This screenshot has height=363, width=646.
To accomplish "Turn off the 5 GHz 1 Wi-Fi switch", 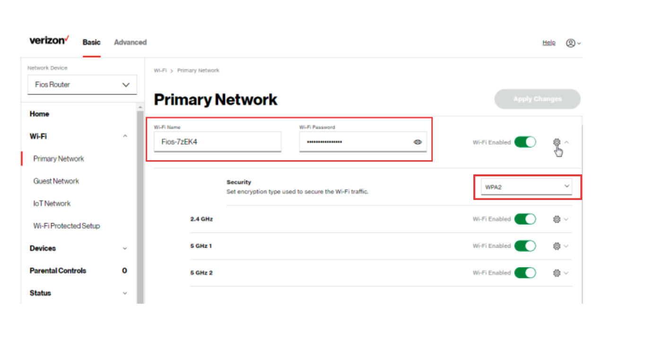I will [525, 246].
